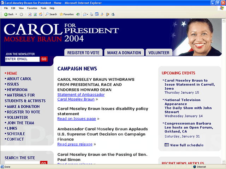Click the page scrollbar down arrow
The image size is (226, 169).
click(x=224, y=162)
